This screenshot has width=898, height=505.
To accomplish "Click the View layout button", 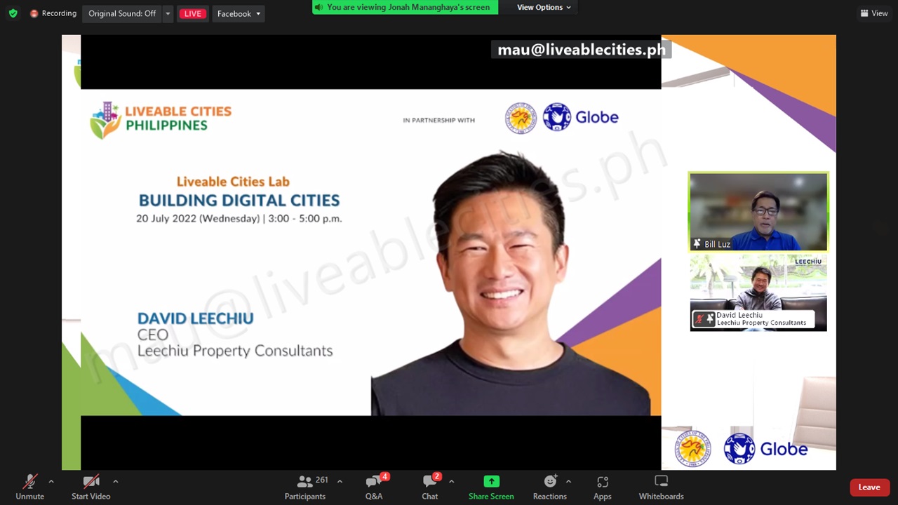I will coord(874,13).
